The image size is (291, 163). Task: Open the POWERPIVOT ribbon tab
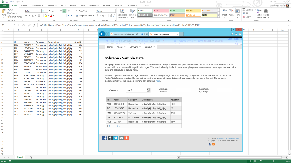coord(133,6)
